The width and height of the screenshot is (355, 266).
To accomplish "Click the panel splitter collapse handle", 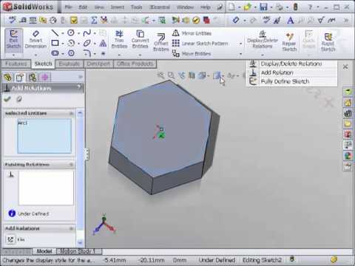I will point(87,154).
